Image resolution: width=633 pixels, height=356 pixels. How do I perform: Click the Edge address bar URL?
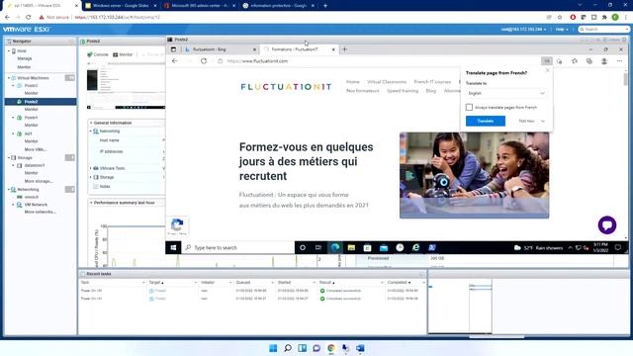click(257, 61)
